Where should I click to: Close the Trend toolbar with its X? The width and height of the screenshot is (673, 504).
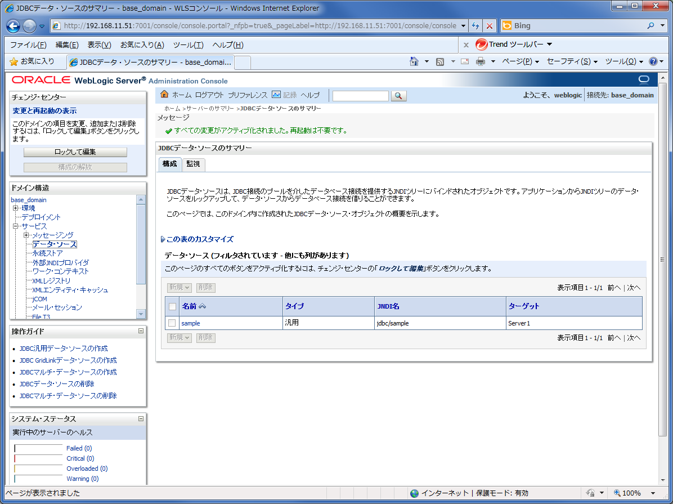click(466, 44)
